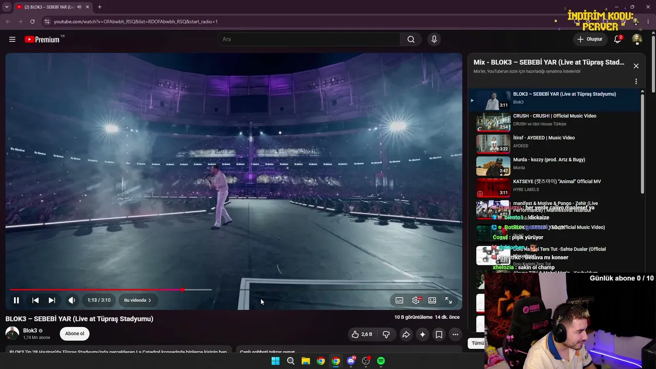Click the search magnifier button
The width and height of the screenshot is (656, 369).
point(411,39)
